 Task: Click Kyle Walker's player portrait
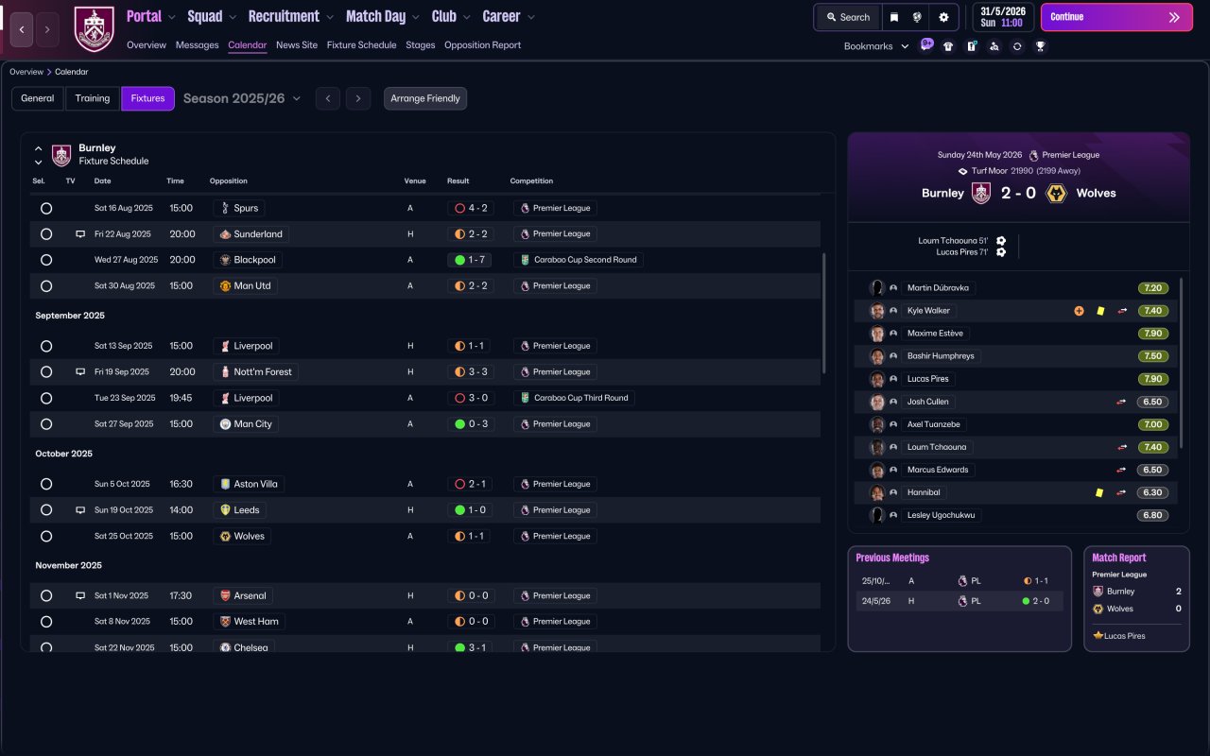877,311
